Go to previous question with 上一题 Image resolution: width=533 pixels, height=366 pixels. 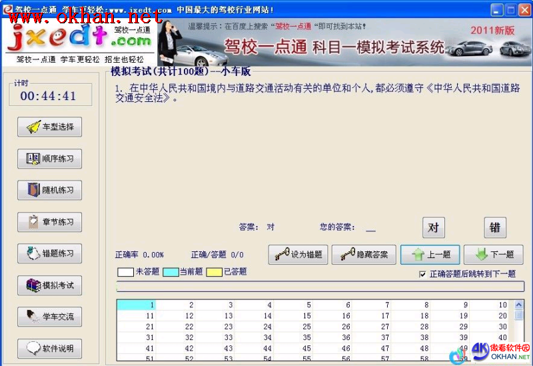[430, 255]
